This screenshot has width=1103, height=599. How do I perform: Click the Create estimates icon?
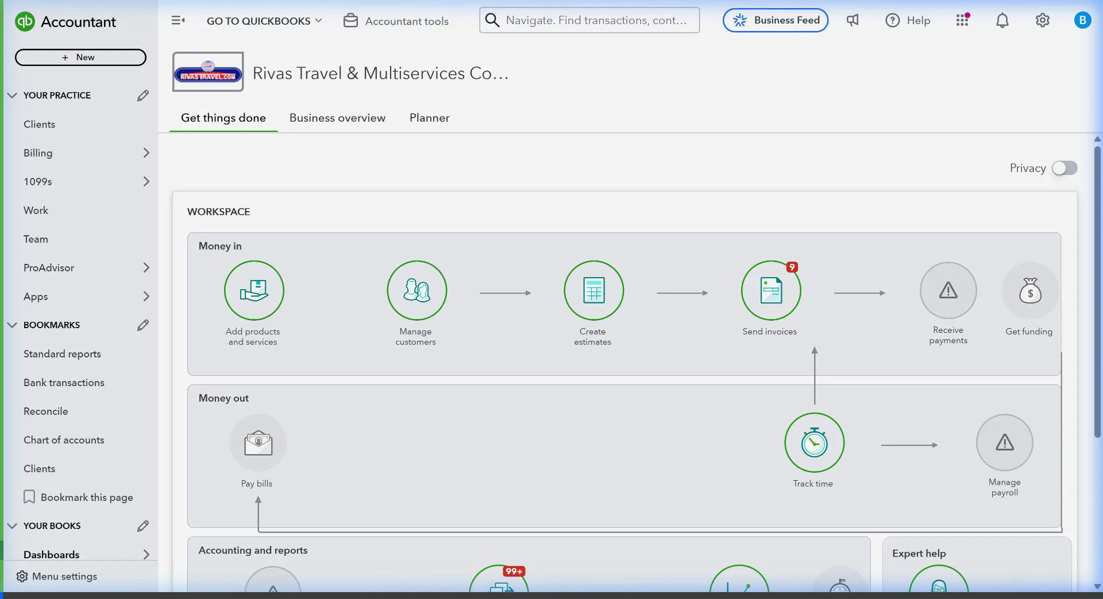(593, 290)
